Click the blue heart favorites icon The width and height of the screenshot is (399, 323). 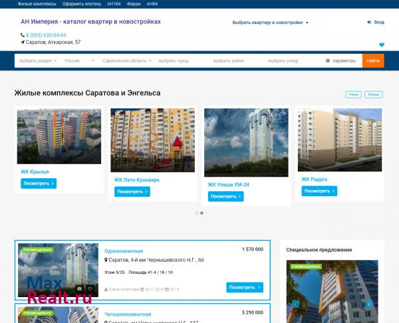(x=382, y=45)
